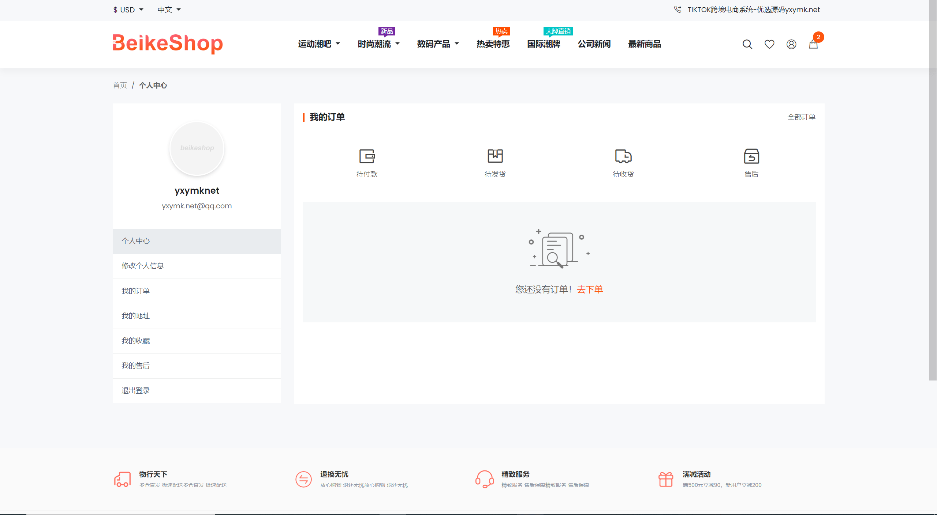The image size is (937, 515).
Task: Click the 售后 return box icon
Action: (751, 156)
